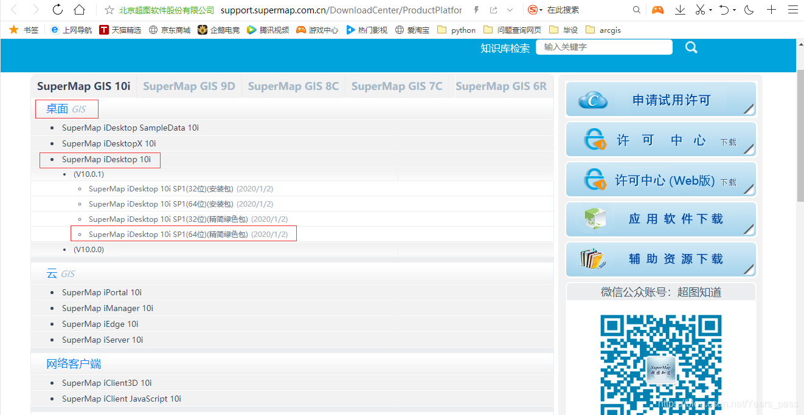
Task: Click the 云 GIS section heading
Action: 61,273
